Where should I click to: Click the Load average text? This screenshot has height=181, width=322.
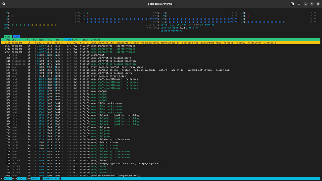point(179,28)
